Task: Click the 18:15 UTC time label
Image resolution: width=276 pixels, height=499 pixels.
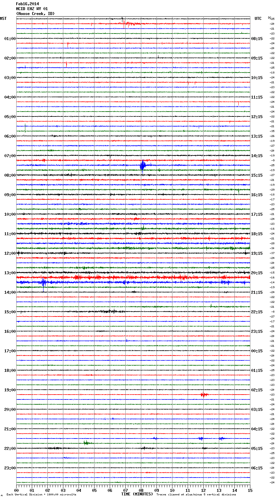Action: click(x=257, y=234)
